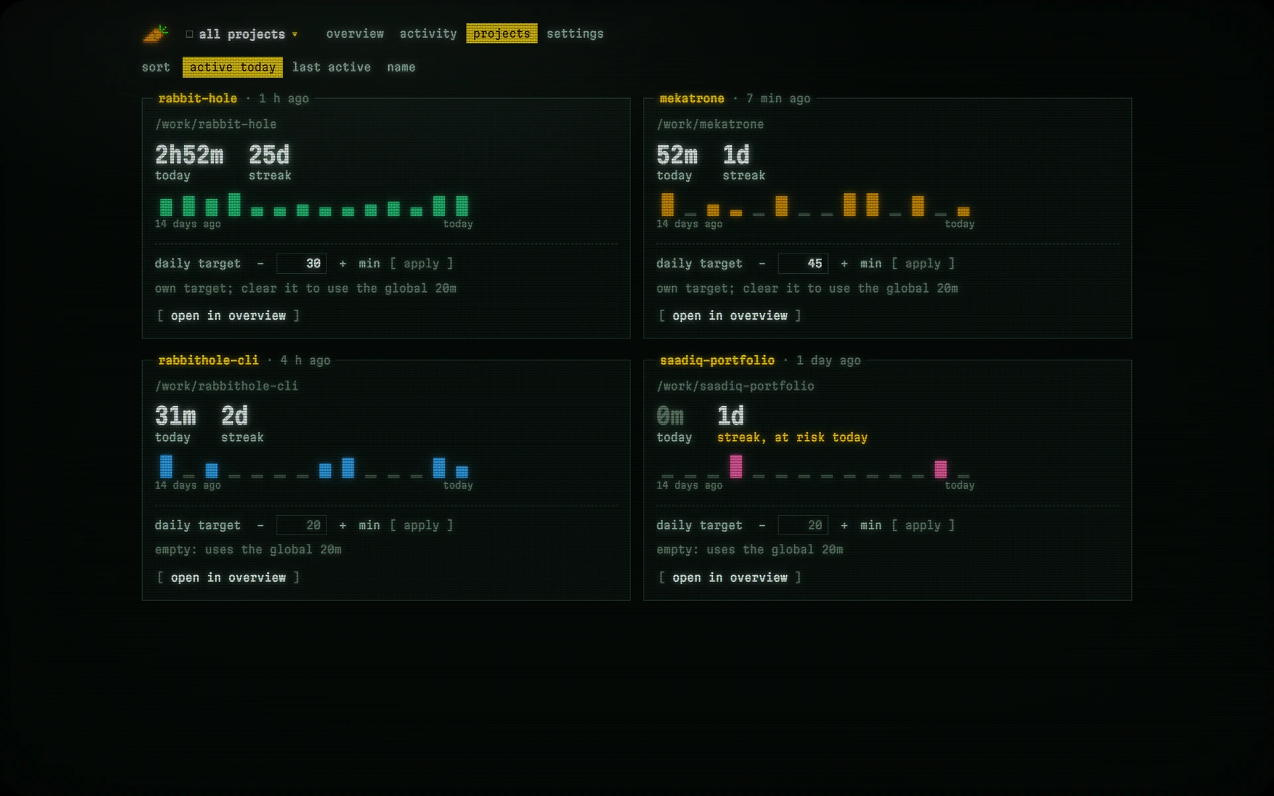
Task: Focus the mekatrone daily target field showing 45
Action: click(803, 263)
